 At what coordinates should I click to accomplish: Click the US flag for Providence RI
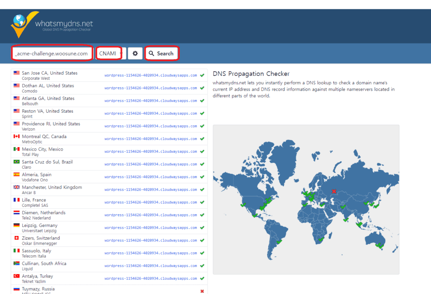tap(16, 124)
